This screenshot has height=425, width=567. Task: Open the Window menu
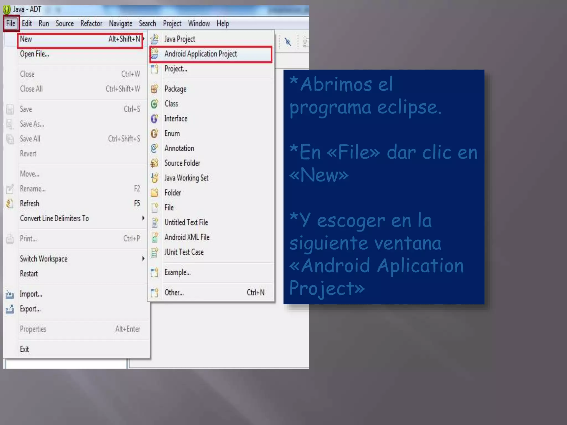pyautogui.click(x=199, y=24)
